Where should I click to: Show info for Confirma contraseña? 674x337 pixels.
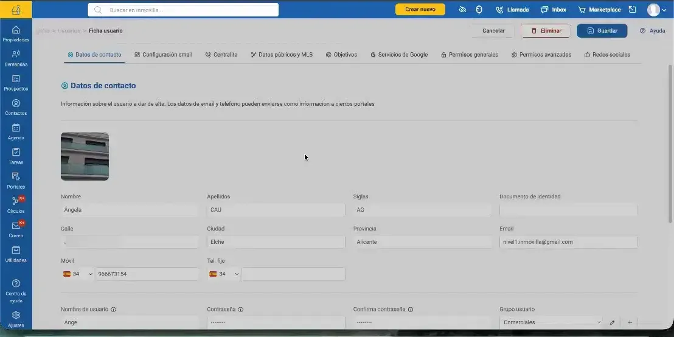pos(411,310)
